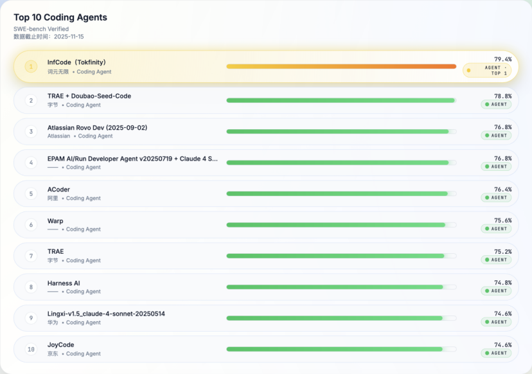The width and height of the screenshot is (532, 374).
Task: Click AGENT badge in ACoder row
Action: (496, 197)
